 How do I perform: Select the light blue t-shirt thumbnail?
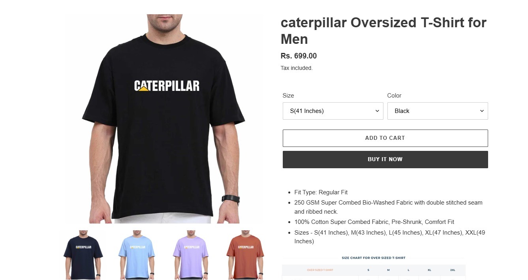[x=137, y=255]
